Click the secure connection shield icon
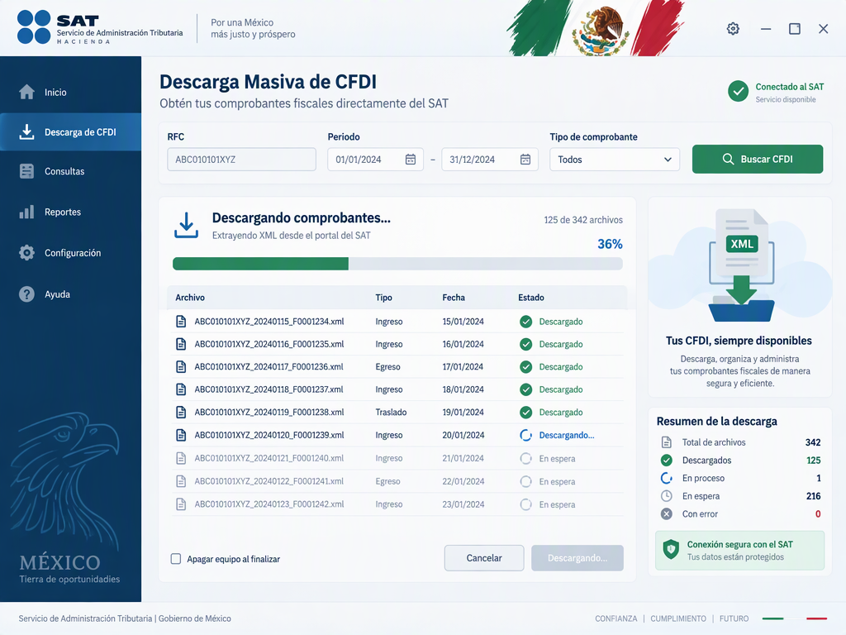846x635 pixels. (671, 550)
